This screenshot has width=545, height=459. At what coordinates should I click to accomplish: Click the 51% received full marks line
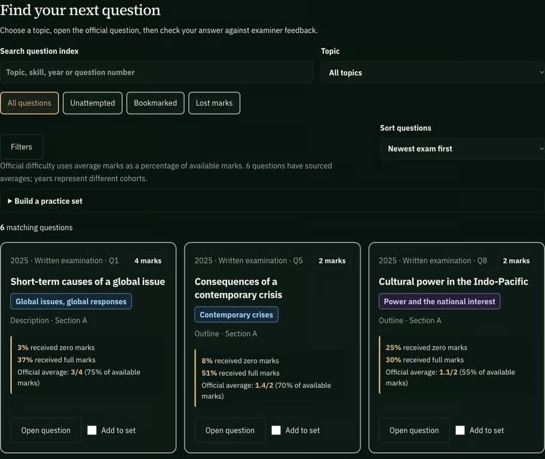[x=240, y=373]
